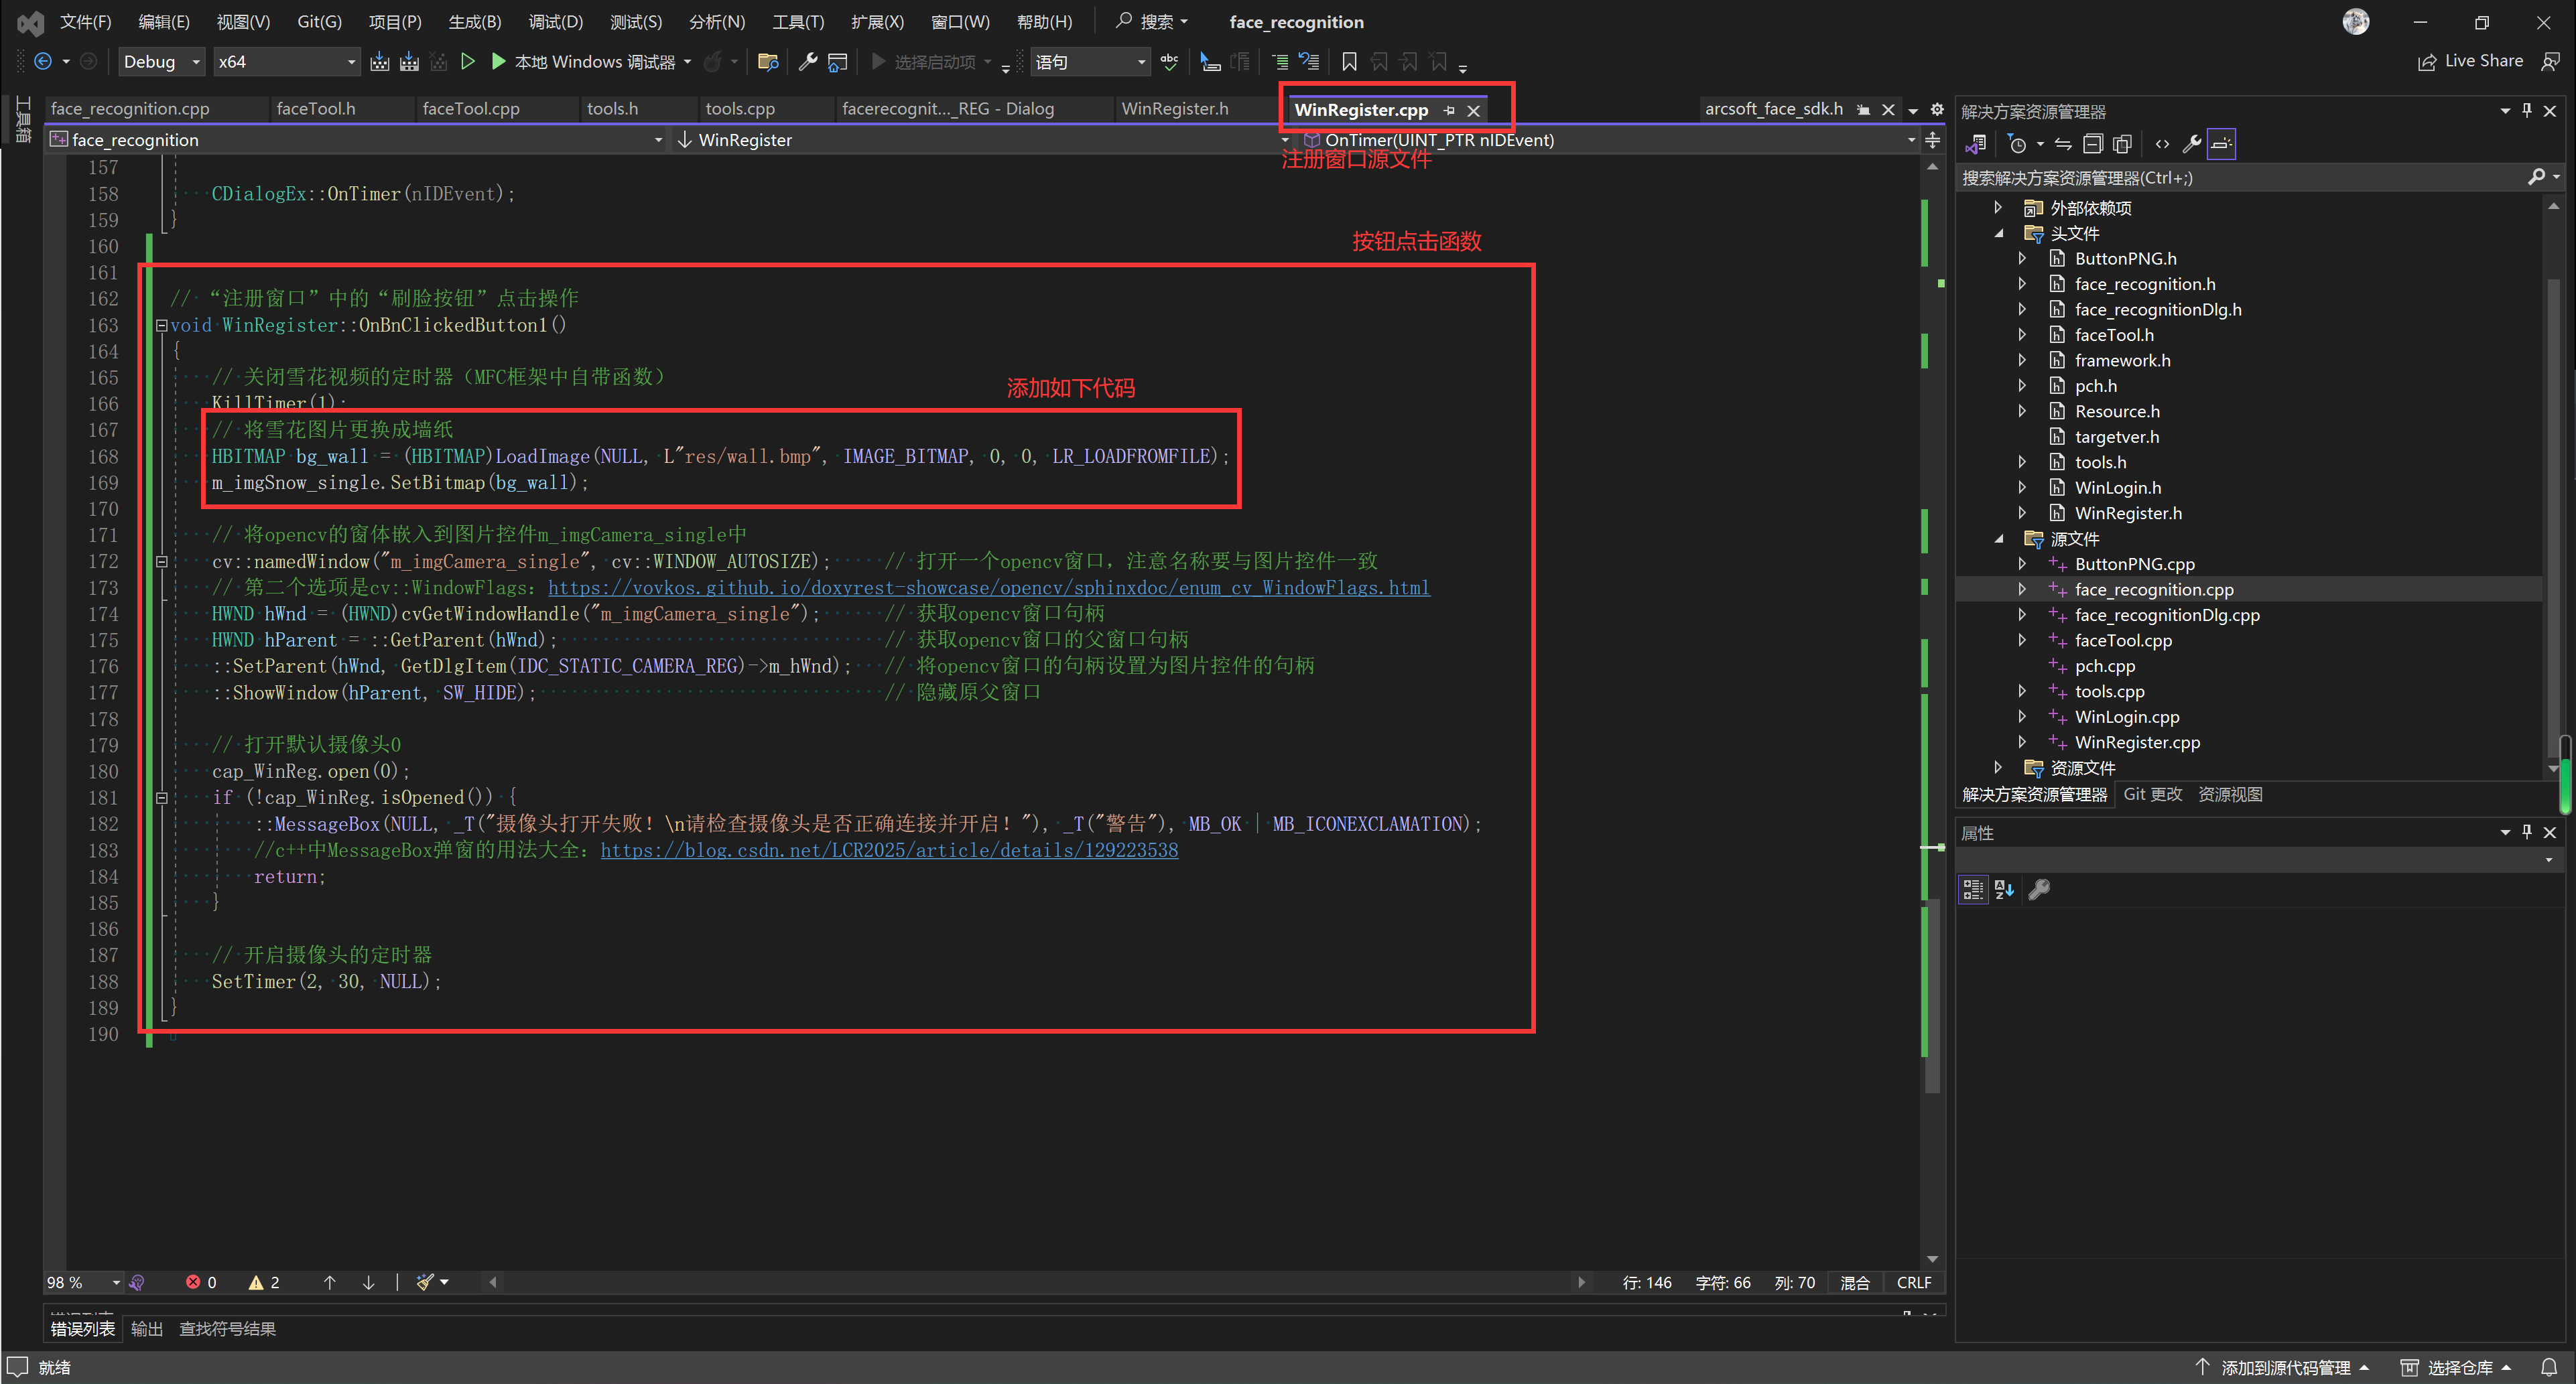This screenshot has height=1384, width=2576.
Task: Toggle the preview selected items button
Action: 2221,144
